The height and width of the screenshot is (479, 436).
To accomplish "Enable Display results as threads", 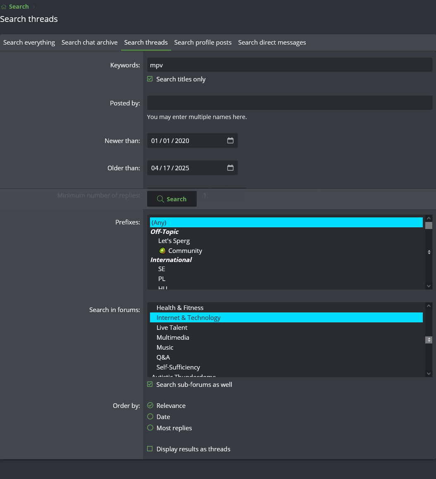I will (x=150, y=449).
